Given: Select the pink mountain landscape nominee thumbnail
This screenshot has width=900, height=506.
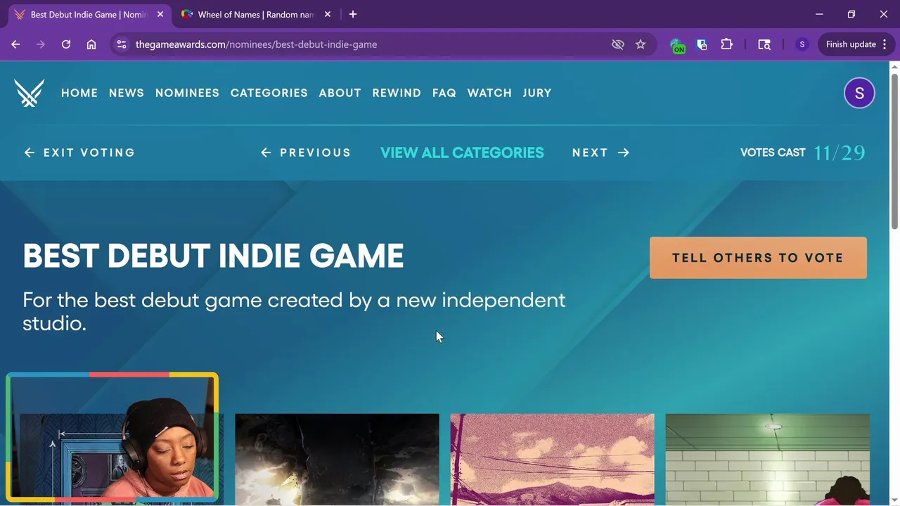Looking at the screenshot, I should tap(552, 459).
